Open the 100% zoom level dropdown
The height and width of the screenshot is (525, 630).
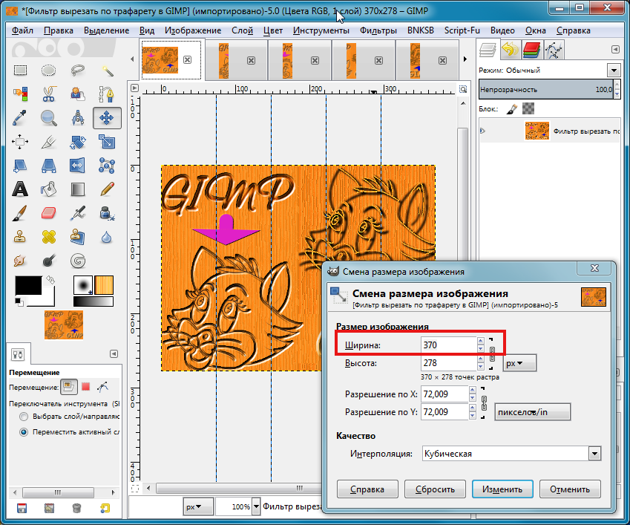[256, 506]
